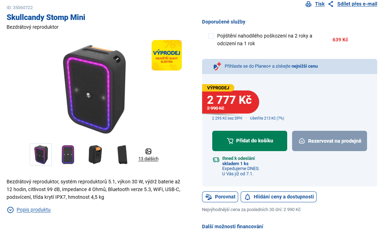Select the third product thumbnail
Screen dimensions: 380x237
tap(95, 154)
